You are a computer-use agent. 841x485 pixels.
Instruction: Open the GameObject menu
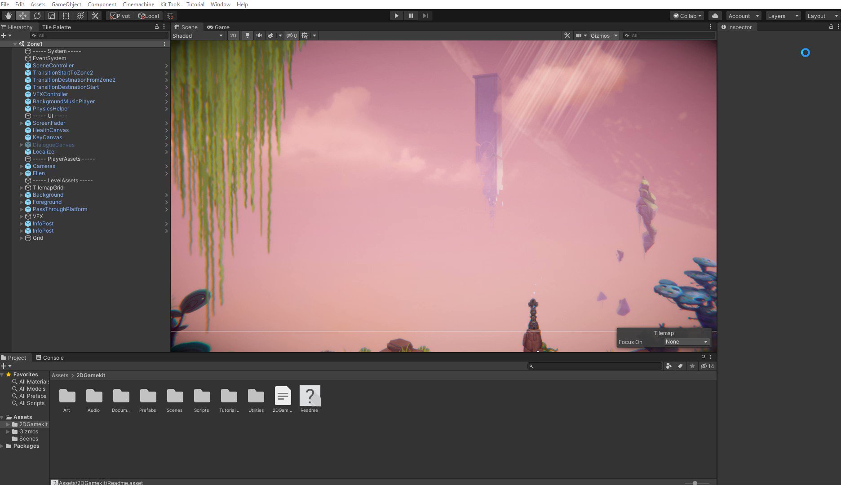pos(66,4)
